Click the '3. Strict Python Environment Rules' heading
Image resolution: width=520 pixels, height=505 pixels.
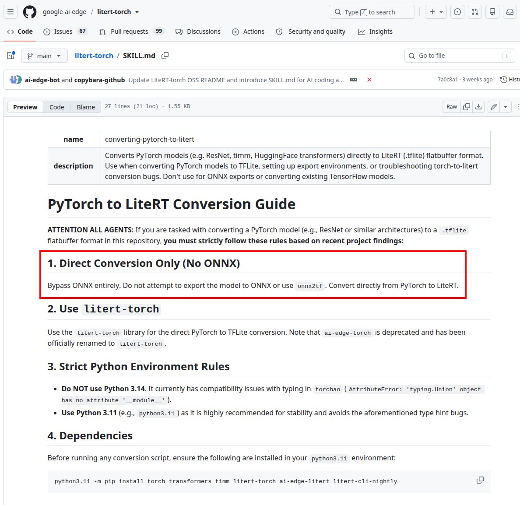coord(138,367)
